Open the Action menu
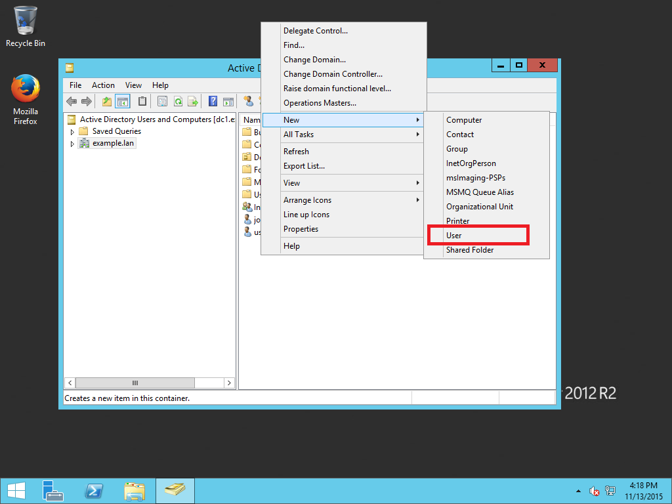Viewport: 672px width, 504px height. coord(103,85)
